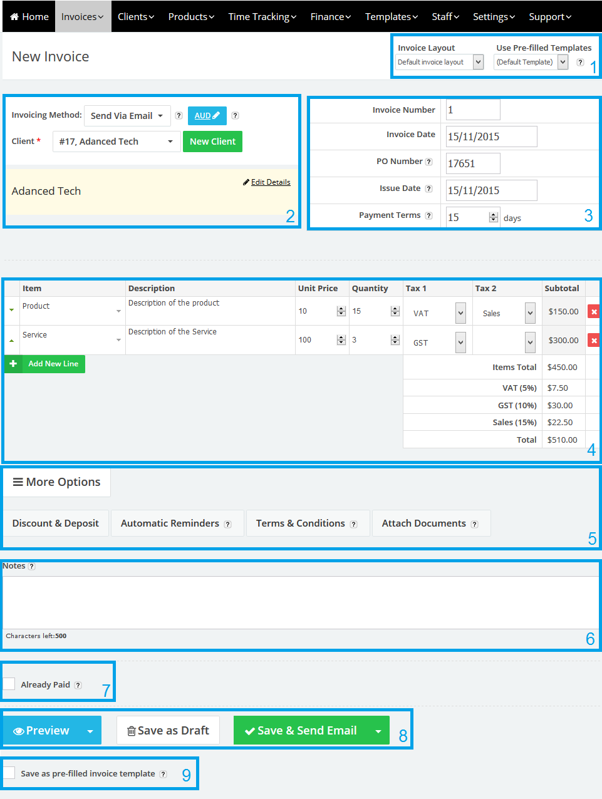The height and width of the screenshot is (799, 602).
Task: Check Save as pre-filled invoice template
Action: pos(9,773)
